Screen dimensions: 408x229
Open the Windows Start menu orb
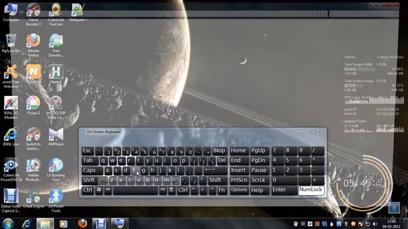point(8,223)
